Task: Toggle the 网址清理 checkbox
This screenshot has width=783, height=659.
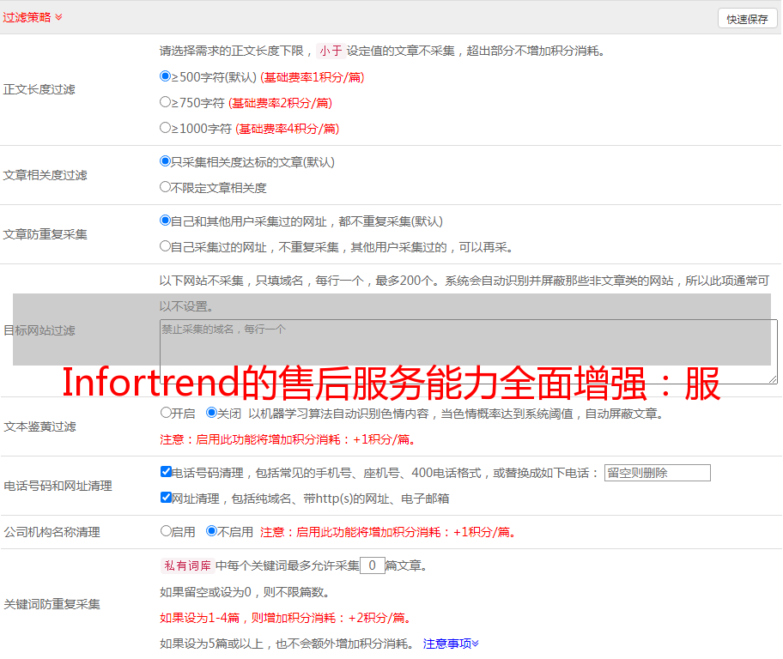Action: click(x=166, y=497)
